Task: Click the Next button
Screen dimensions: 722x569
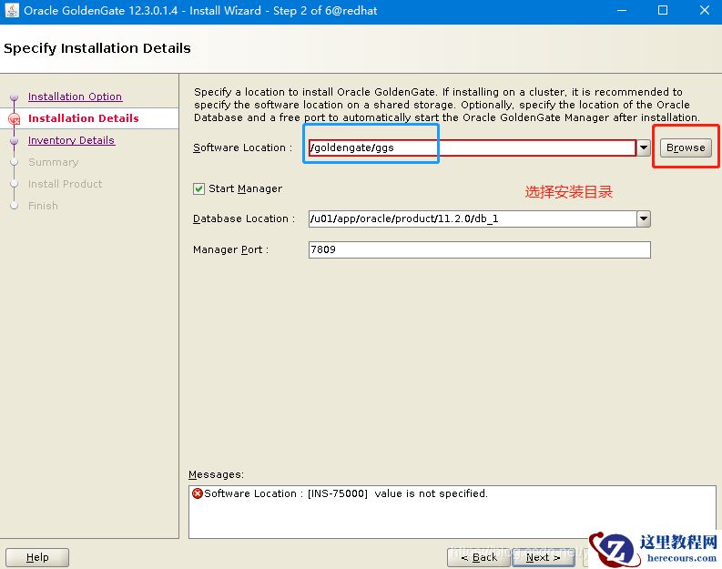Action: point(544,557)
